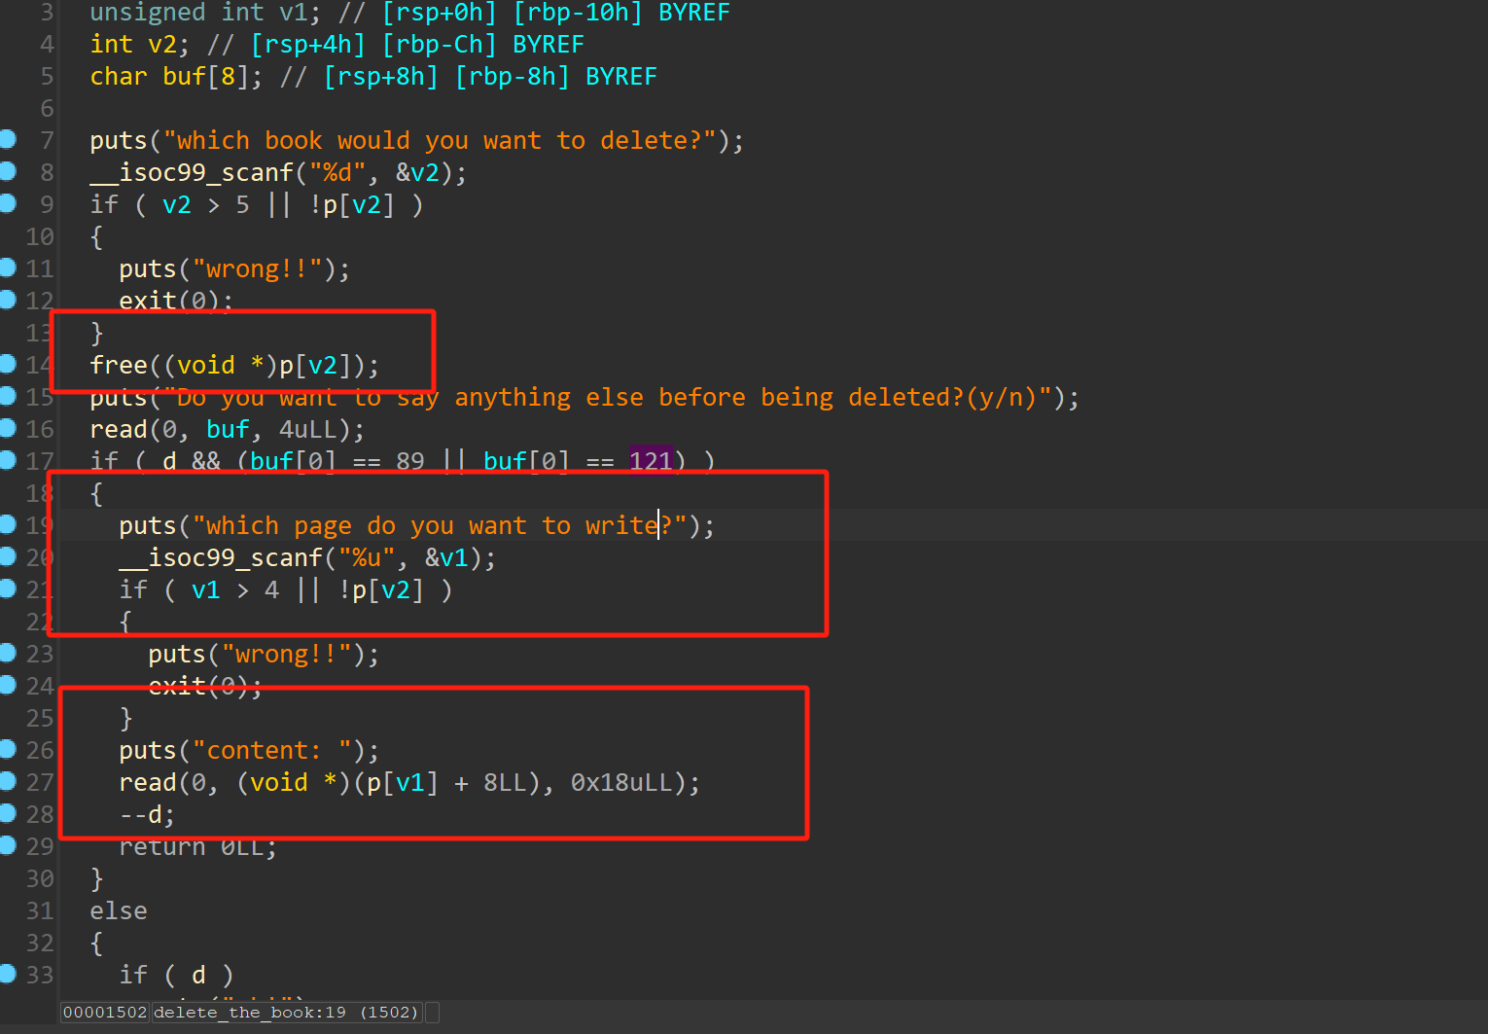Set breakpoint dot on line 33
This screenshot has height=1034, width=1488.
(x=8, y=974)
